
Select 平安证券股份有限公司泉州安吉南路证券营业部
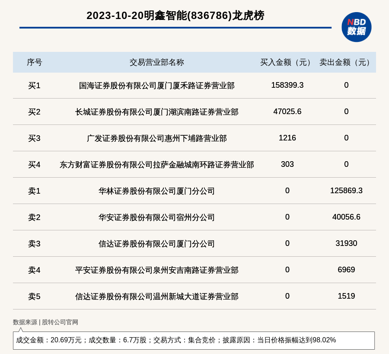[157, 270]
